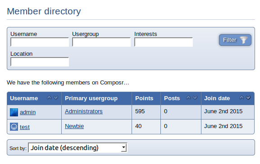Sort Join date ascending arrow
260x164 pixels.
(242, 98)
